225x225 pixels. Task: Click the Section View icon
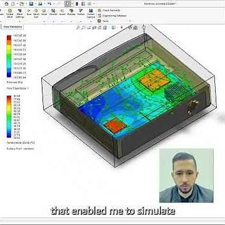[x=94, y=27]
